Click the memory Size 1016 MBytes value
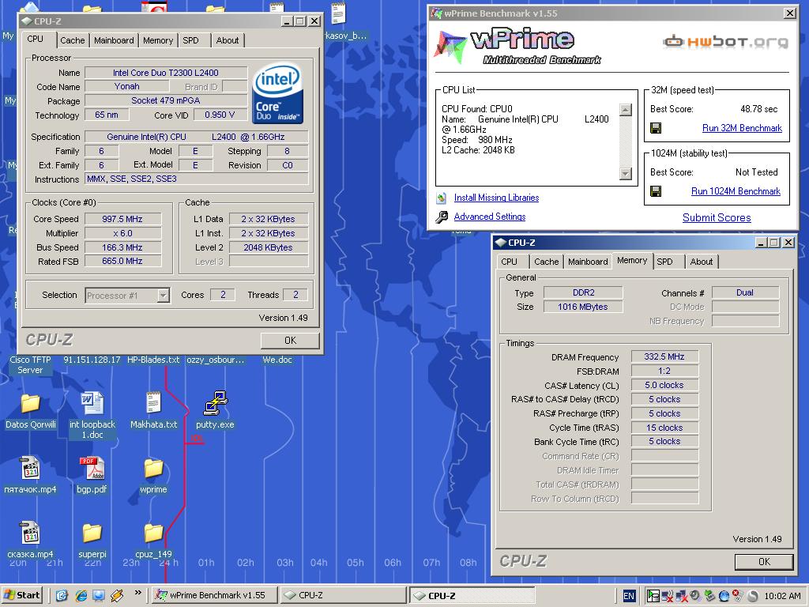The image size is (809, 607). pyautogui.click(x=583, y=307)
